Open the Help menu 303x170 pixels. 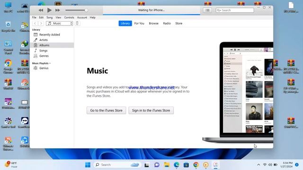[x=93, y=17]
